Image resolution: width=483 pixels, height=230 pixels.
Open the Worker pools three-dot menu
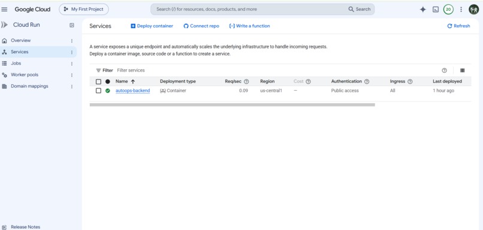point(72,75)
